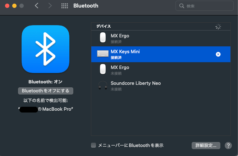This screenshot has width=238, height=156.
Task: Select the connected MX Ergo row (接続済)
Action: [x=161, y=38]
